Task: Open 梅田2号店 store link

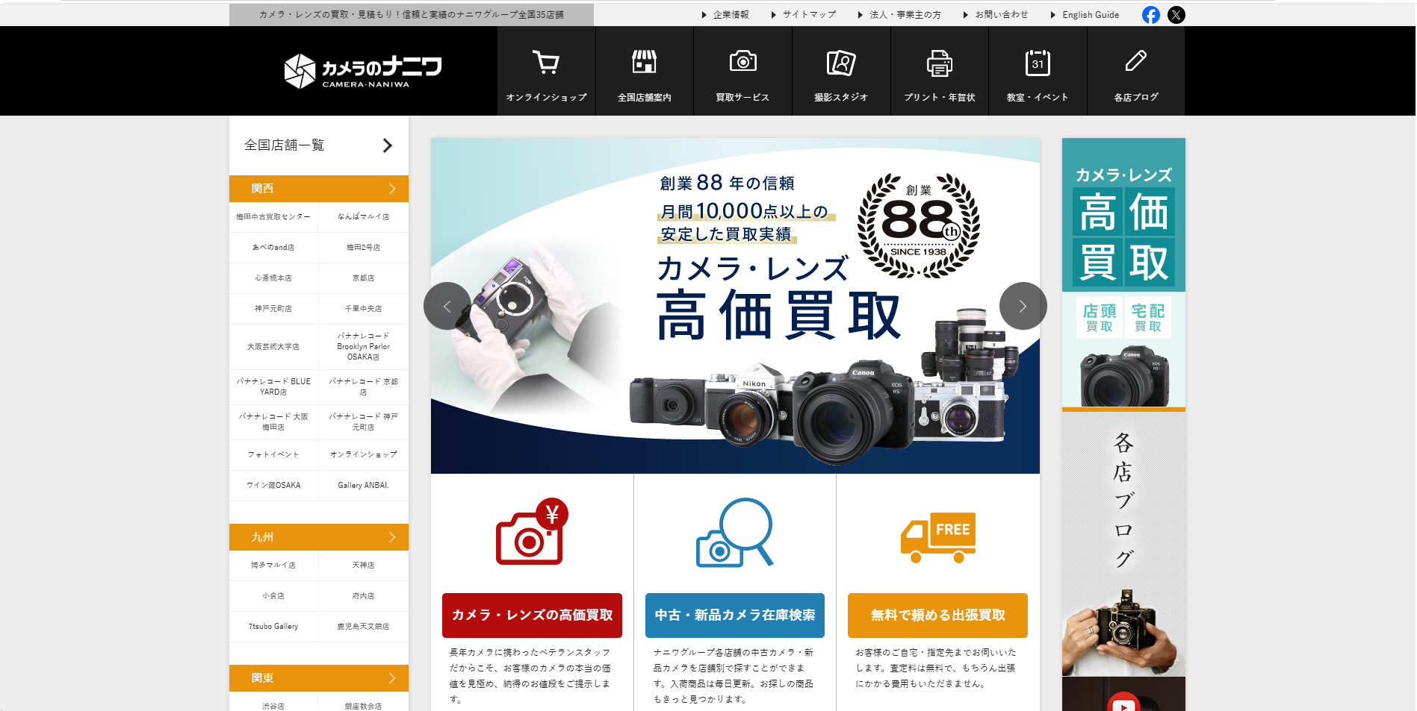Action: (364, 248)
